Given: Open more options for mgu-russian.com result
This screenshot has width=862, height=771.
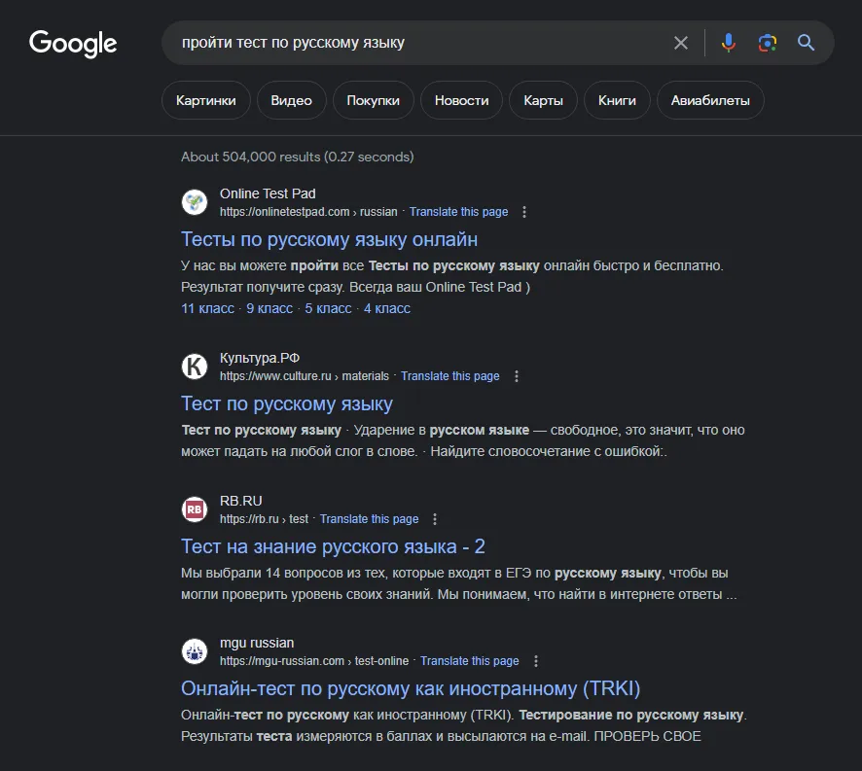Looking at the screenshot, I should pos(536,661).
